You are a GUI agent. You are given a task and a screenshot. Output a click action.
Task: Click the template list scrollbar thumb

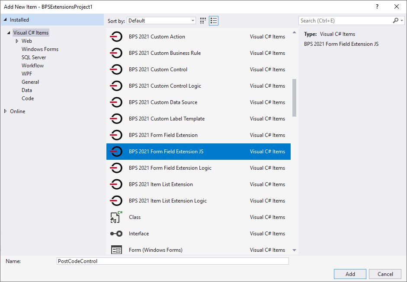[294, 98]
